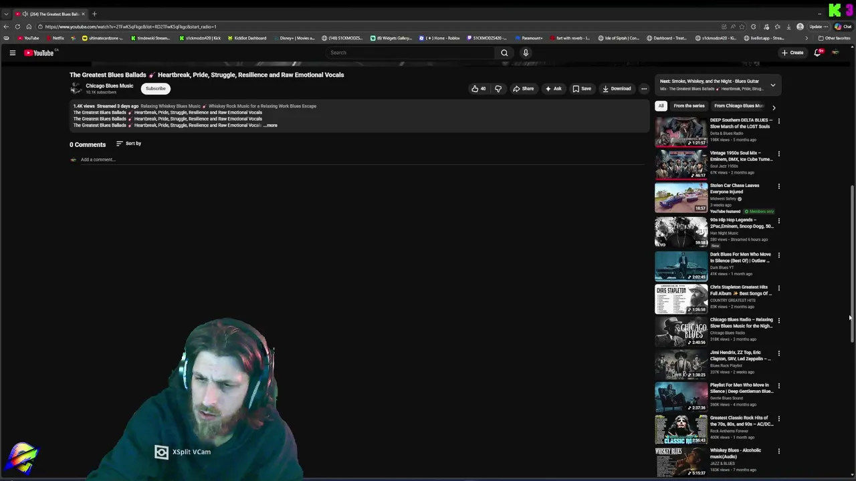Screen dimensions: 856x481
Task: Open the browser downloads icon
Action: pos(789,27)
